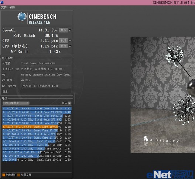Select ranking row 3 Intel Core i5-3210
The height and width of the screenshot is (179, 195).
pos(37,116)
